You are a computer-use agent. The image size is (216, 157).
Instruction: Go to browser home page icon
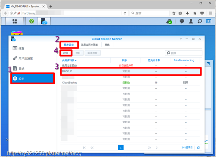click(x=195, y=13)
